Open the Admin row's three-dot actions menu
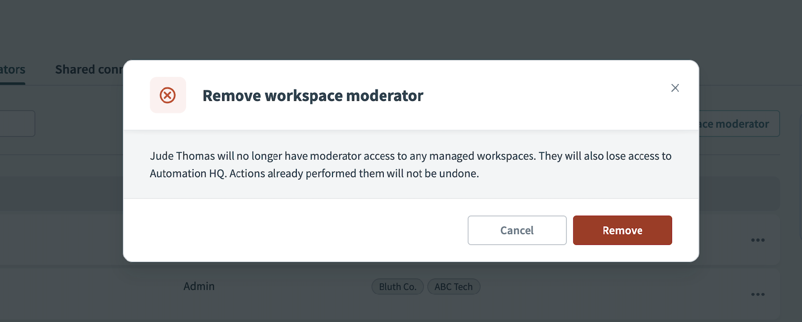 [758, 294]
